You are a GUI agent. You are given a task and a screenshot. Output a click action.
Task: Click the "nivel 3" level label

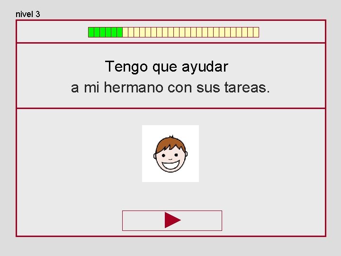point(28,14)
